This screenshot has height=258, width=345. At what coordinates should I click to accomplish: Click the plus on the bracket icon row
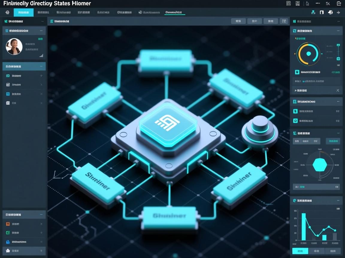pos(41,76)
